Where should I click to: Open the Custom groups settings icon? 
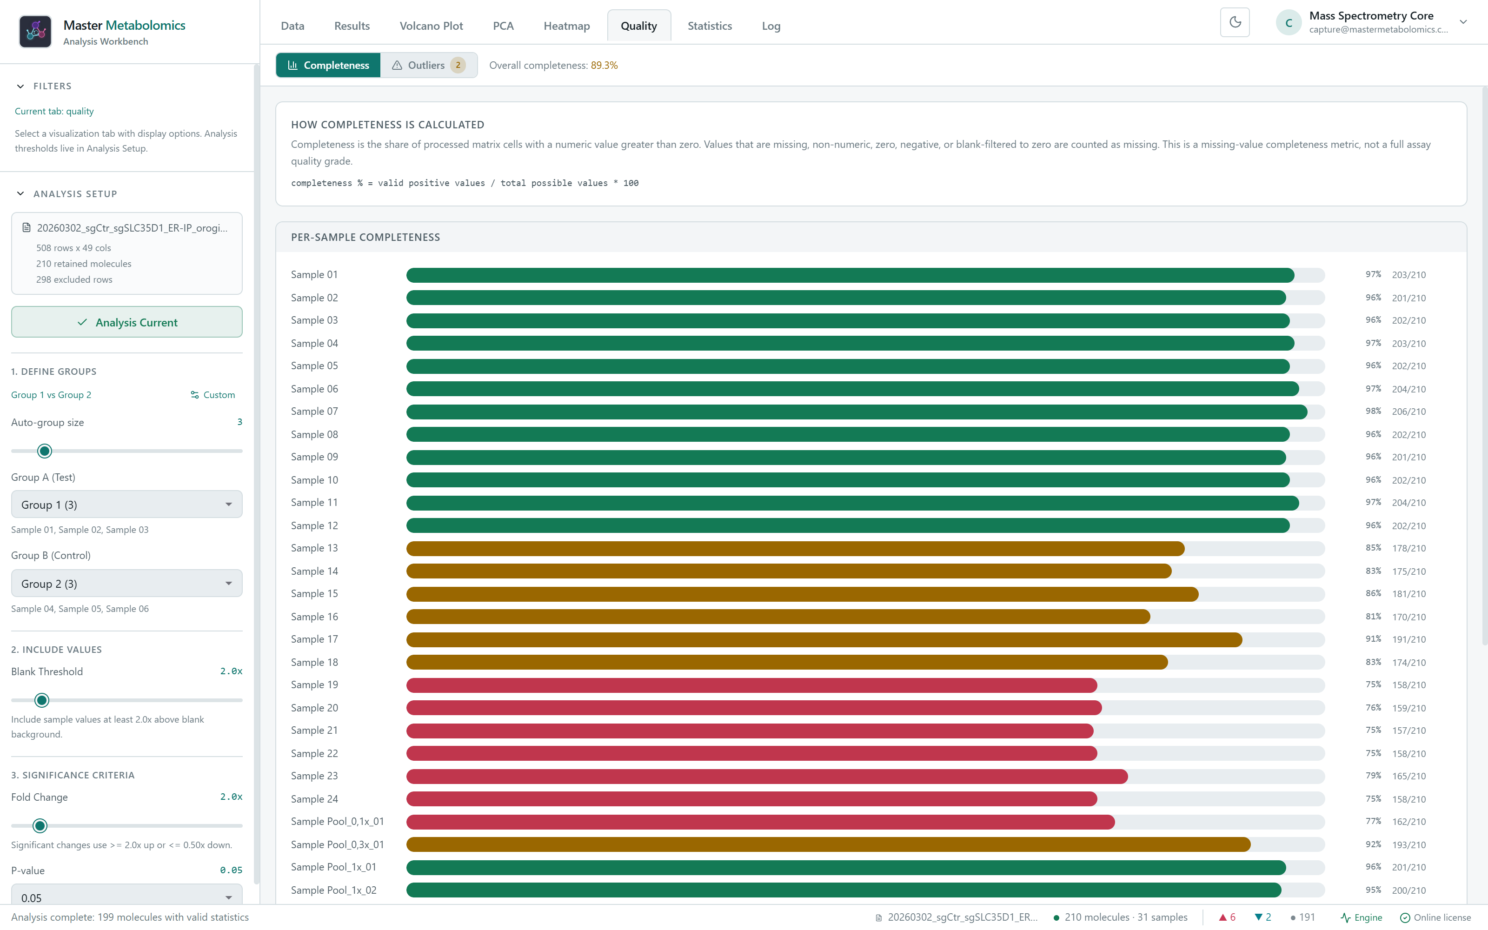point(195,395)
